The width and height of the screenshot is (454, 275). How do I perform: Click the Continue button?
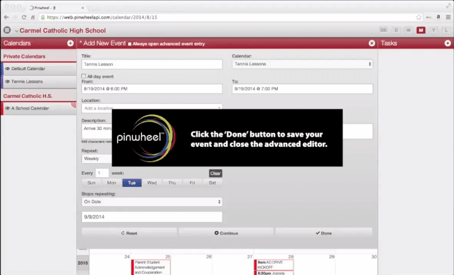point(226,233)
